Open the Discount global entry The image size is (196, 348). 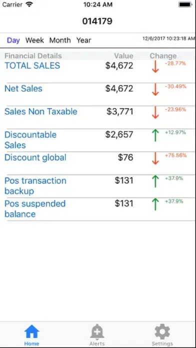pos(35,157)
